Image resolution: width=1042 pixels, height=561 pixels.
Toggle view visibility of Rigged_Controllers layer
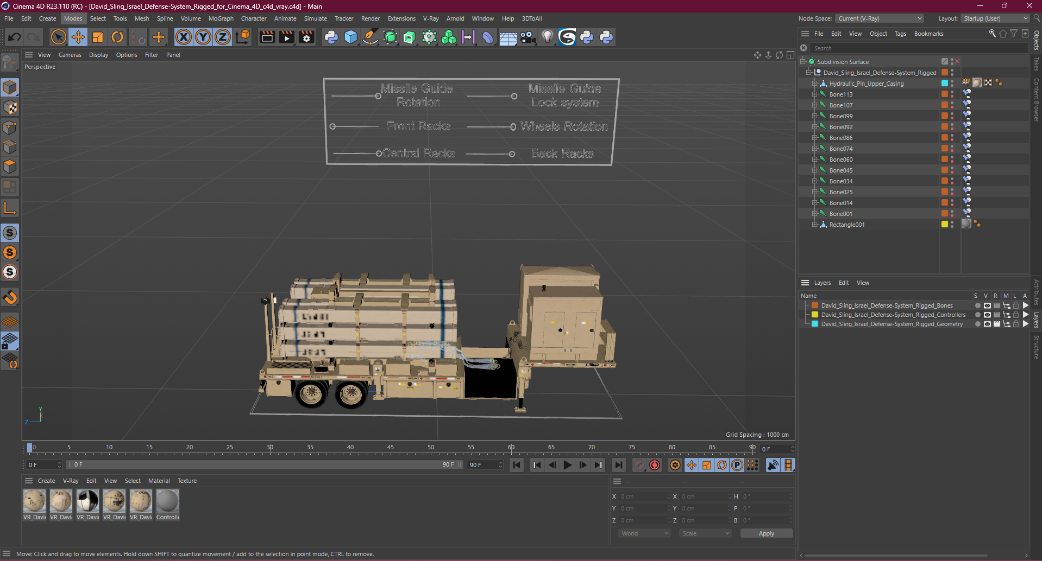(x=987, y=315)
